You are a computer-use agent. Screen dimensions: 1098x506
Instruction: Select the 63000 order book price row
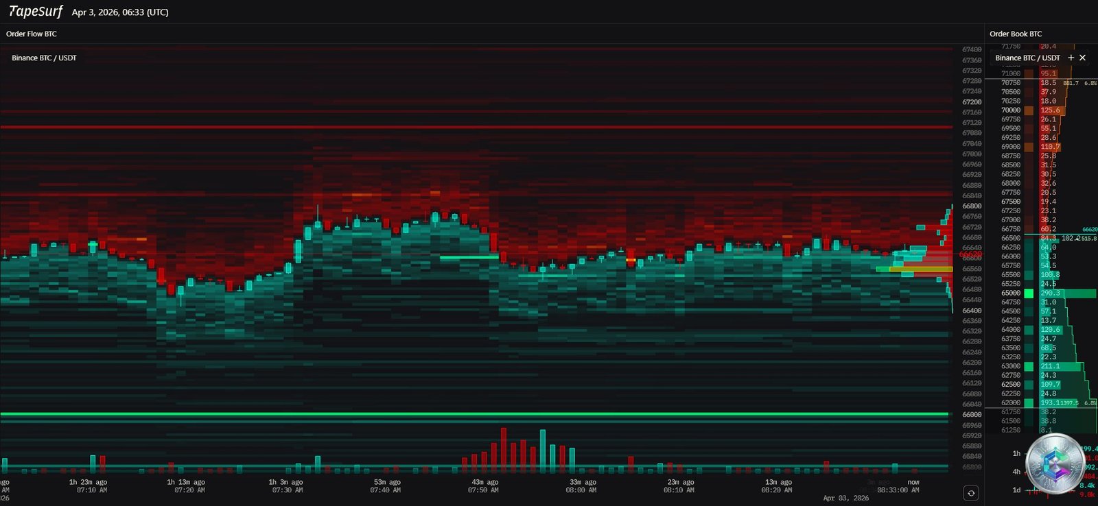[1041, 366]
